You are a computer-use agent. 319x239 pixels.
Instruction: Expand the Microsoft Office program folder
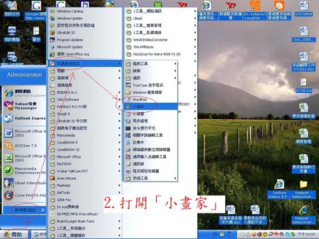[x=85, y=157]
